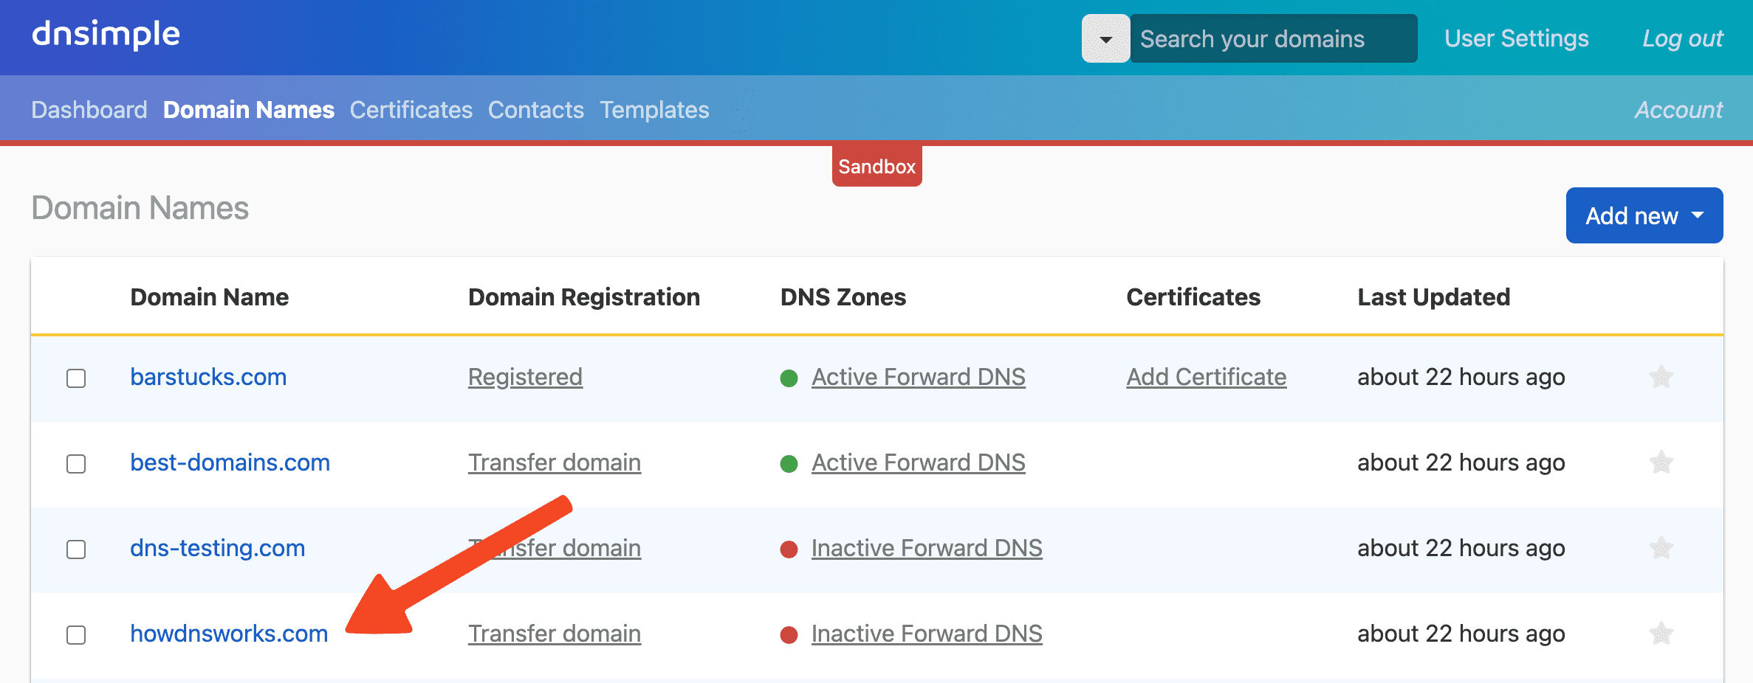Click Transfer domain for best-domains.com
Viewport: 1753px width, 683px height.
555,462
